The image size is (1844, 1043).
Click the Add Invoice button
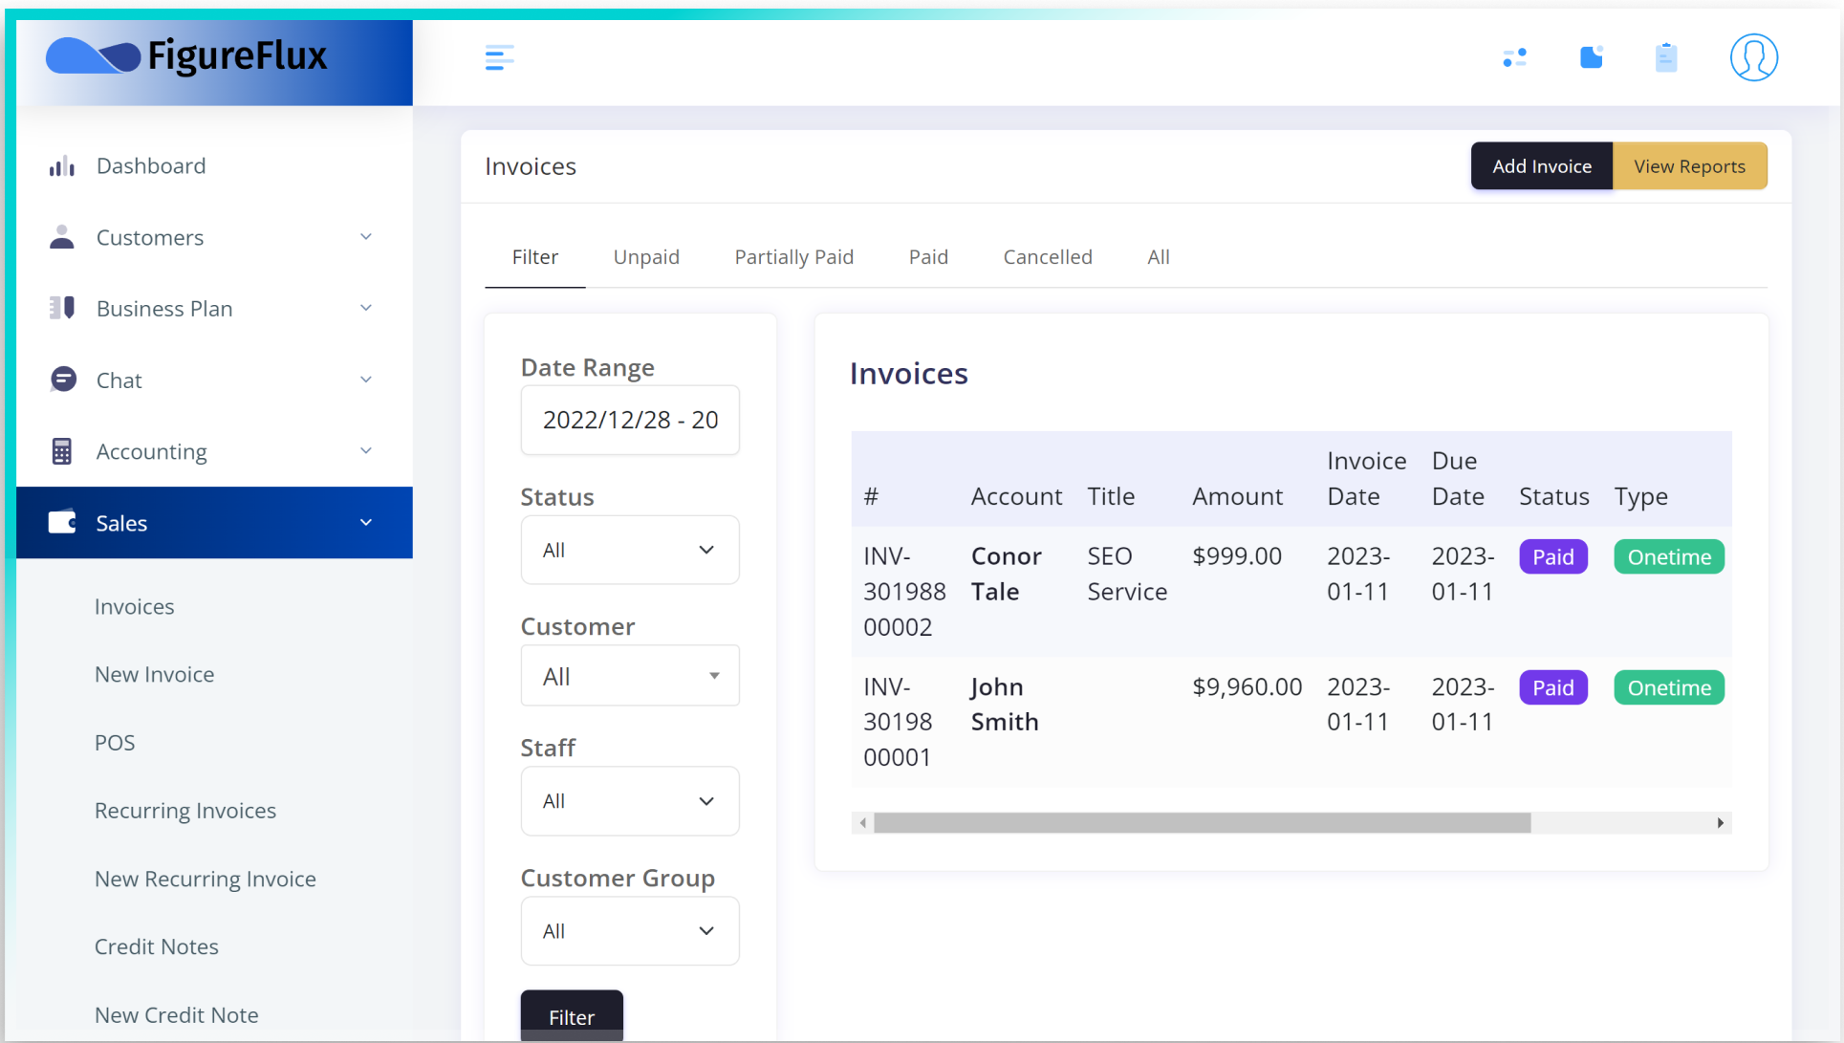point(1541,166)
